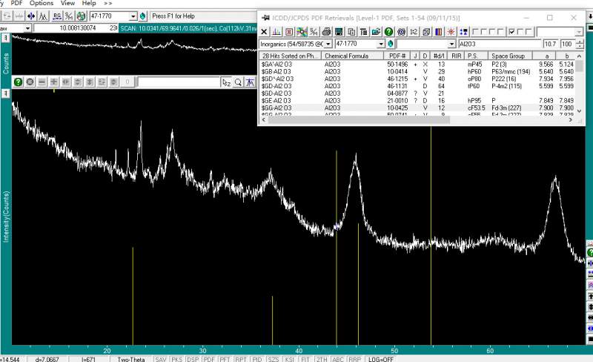Toggle the checked checkbox in PDF Retrievals toolbar
Viewport: 593px width, 362px height.
[512, 32]
